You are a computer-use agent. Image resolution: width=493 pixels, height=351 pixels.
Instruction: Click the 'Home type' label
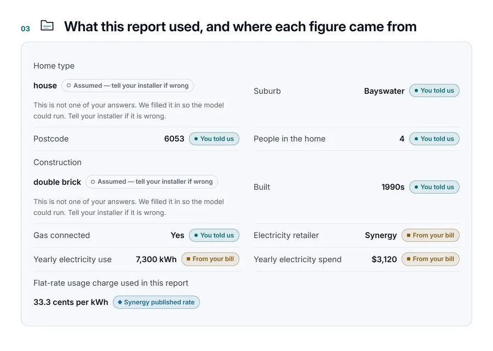point(54,66)
